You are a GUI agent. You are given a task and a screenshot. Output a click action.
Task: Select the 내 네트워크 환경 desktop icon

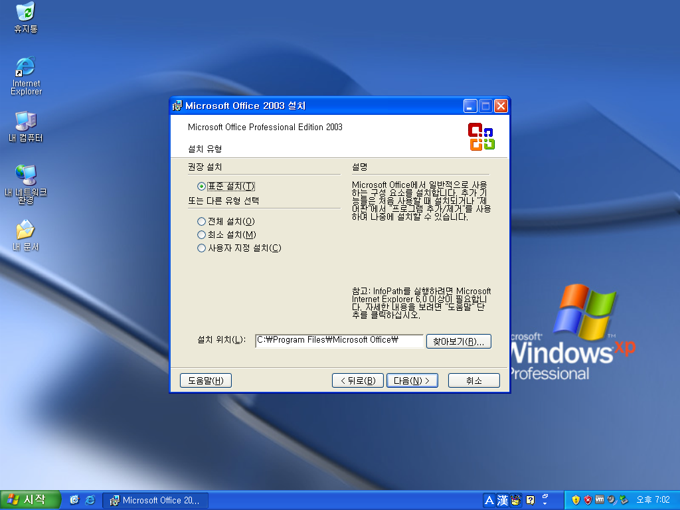tap(26, 185)
